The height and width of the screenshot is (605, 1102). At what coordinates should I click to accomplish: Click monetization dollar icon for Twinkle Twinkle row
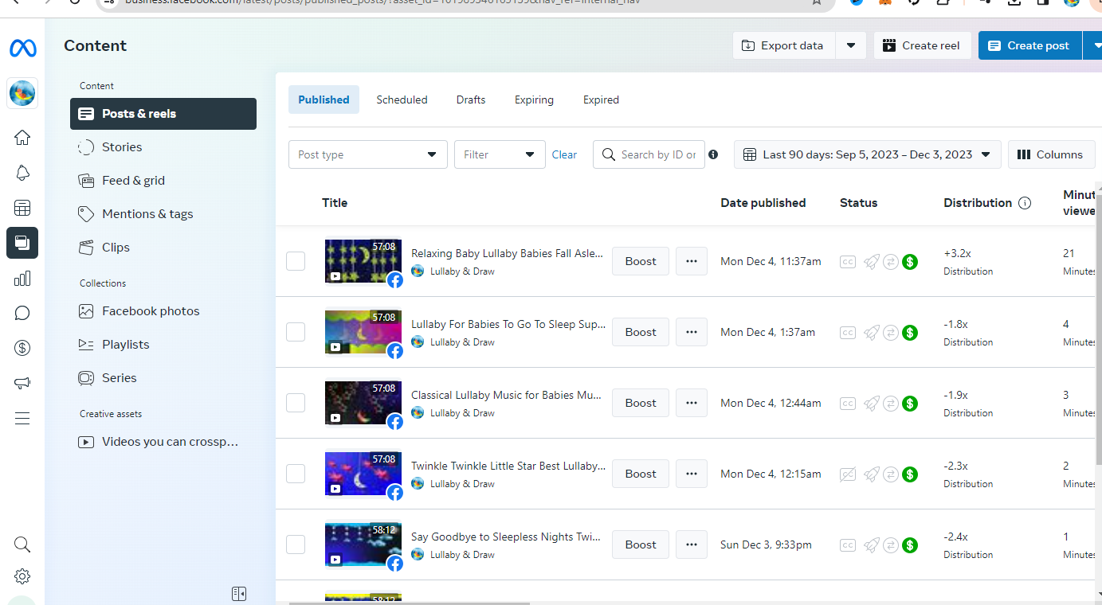[910, 474]
